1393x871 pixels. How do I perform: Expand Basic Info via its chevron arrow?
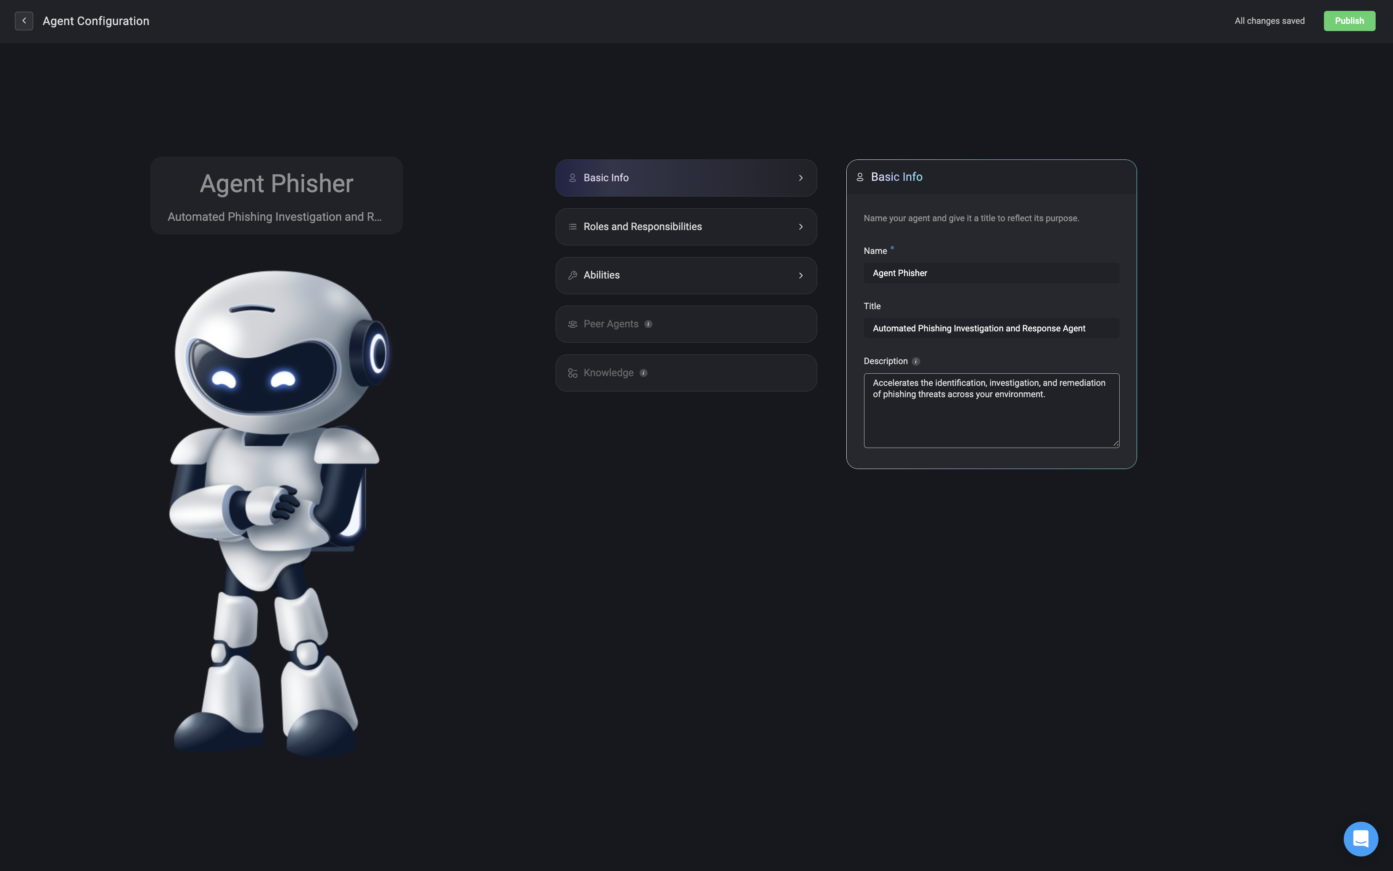[x=800, y=178]
